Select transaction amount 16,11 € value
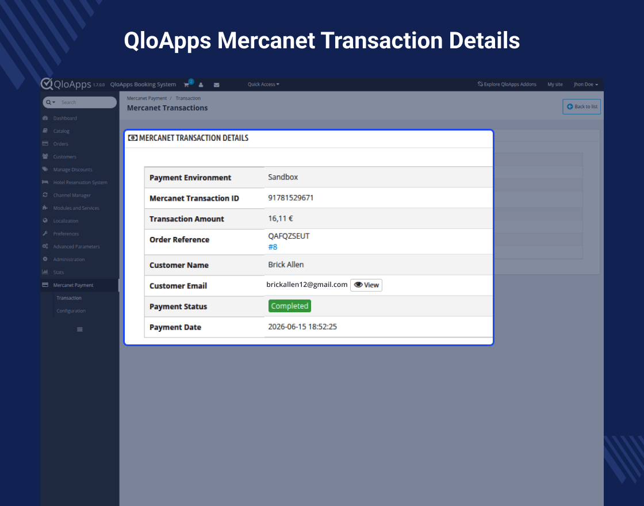Image resolution: width=644 pixels, height=506 pixels. (x=281, y=218)
